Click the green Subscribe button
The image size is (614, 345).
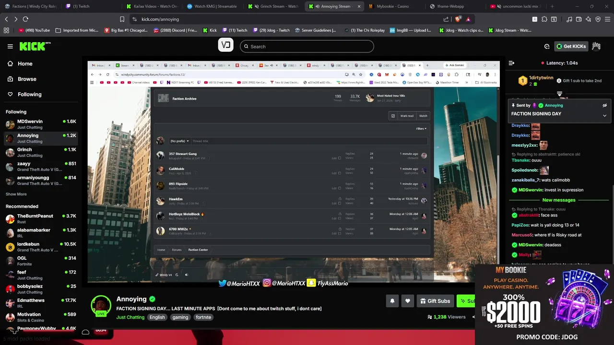pos(466,301)
